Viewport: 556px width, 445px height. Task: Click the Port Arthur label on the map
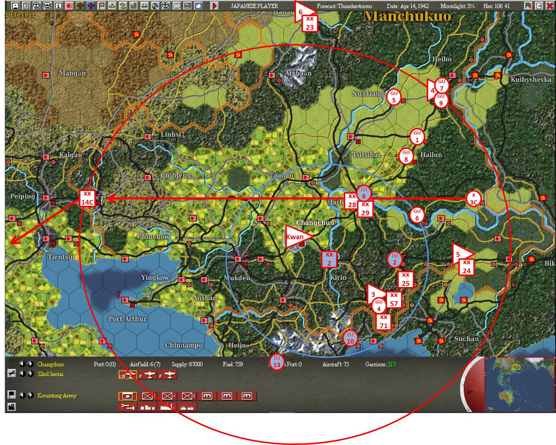(x=127, y=319)
